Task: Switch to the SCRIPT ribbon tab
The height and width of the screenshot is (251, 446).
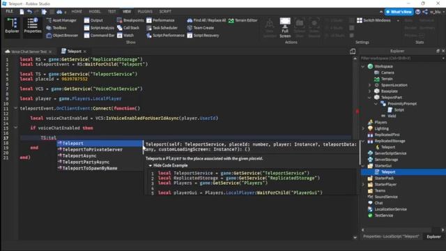Action: click(165, 11)
